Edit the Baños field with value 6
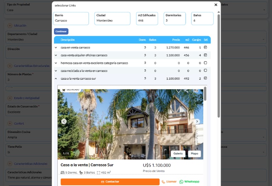The width and height of the screenshot is (272, 186). pos(202,18)
